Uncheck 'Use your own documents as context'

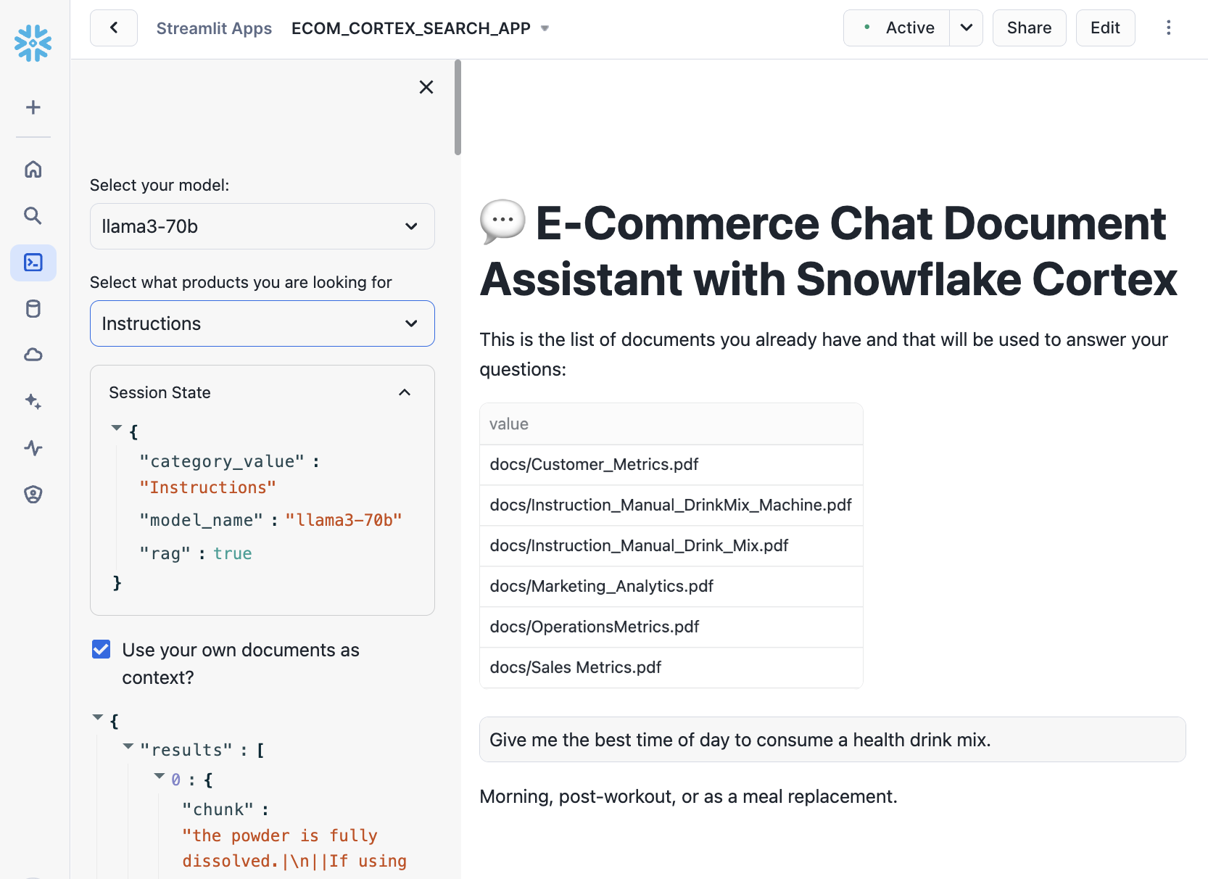click(102, 650)
